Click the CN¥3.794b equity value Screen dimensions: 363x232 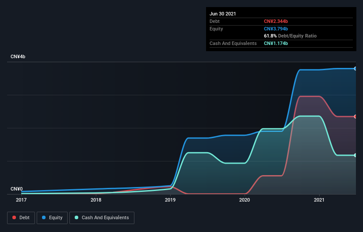point(276,29)
